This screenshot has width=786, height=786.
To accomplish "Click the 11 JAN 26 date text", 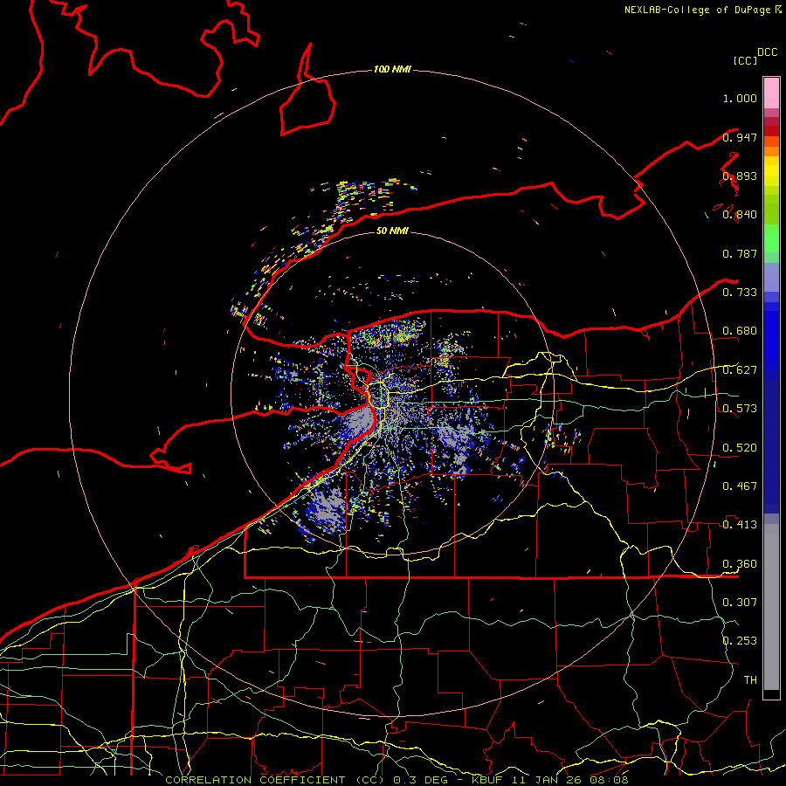I will pyautogui.click(x=548, y=780).
